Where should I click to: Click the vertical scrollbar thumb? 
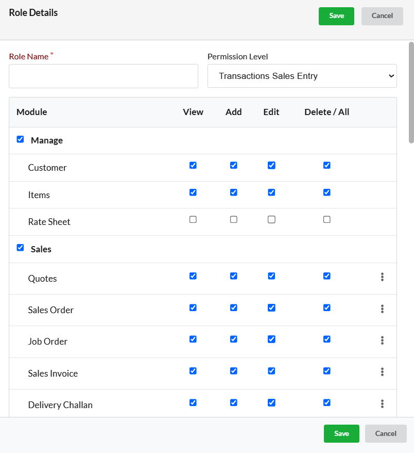[x=411, y=92]
